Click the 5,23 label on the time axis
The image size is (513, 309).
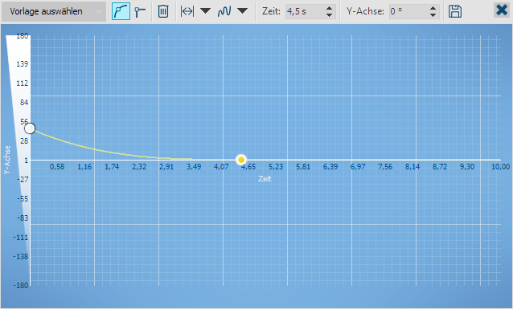(276, 167)
